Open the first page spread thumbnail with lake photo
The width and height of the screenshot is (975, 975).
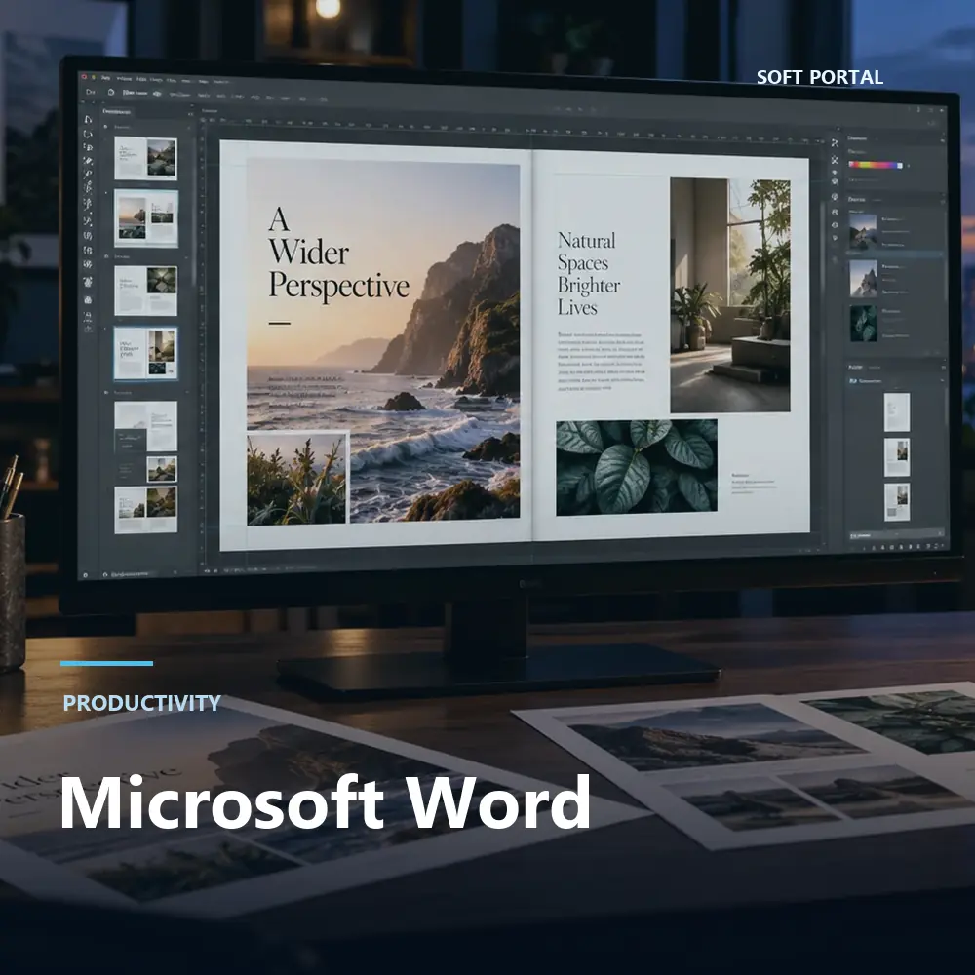(145, 158)
